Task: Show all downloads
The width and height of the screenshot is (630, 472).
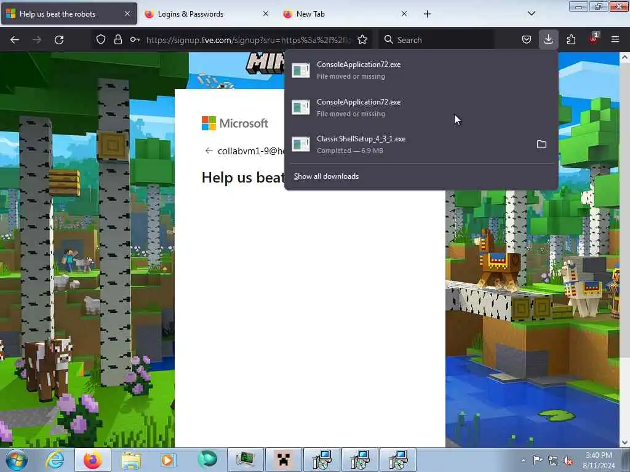Action: (x=326, y=176)
